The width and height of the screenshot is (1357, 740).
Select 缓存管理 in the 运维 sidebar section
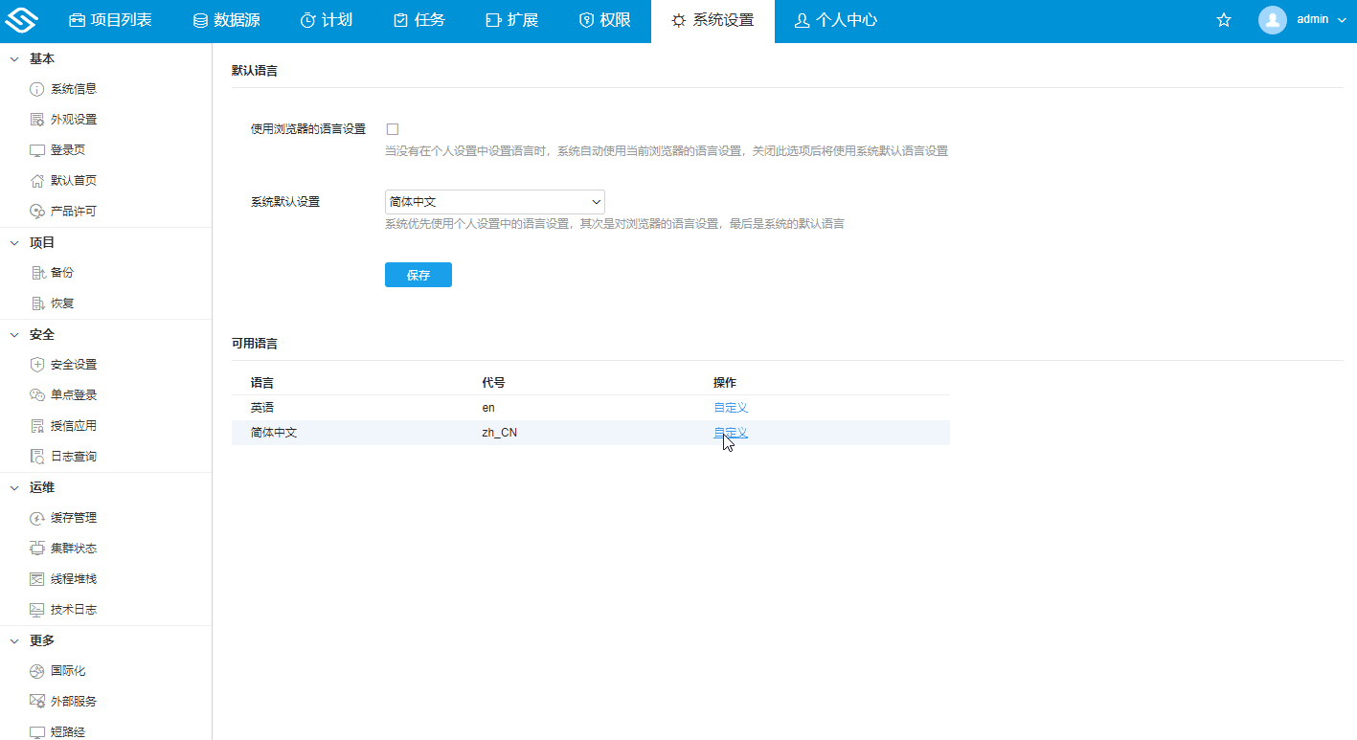coord(73,517)
